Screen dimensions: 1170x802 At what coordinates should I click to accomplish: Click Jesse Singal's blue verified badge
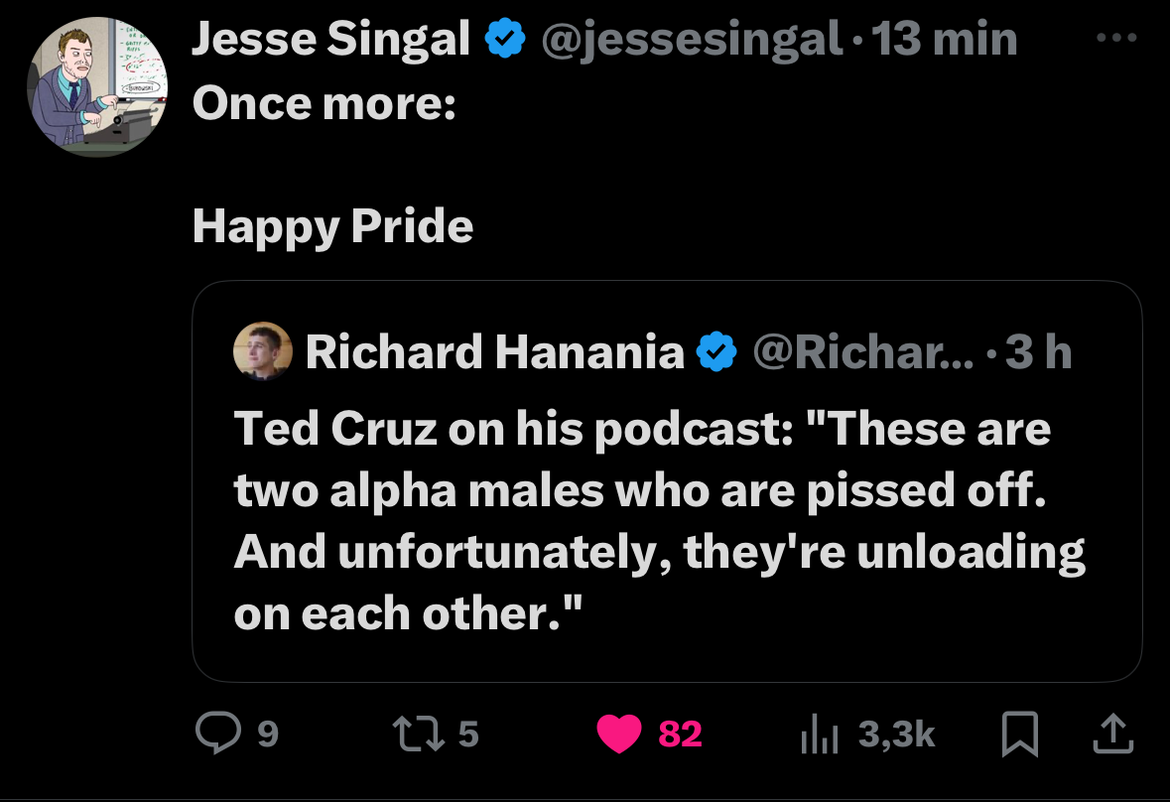pos(505,39)
